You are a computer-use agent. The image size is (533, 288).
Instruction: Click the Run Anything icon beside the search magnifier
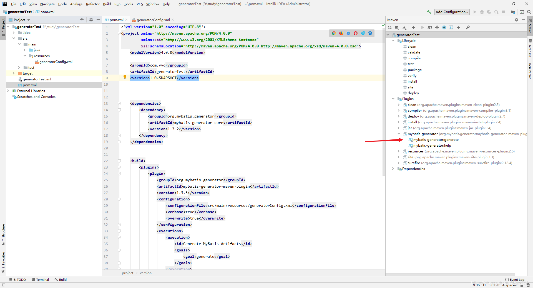tap(522, 12)
